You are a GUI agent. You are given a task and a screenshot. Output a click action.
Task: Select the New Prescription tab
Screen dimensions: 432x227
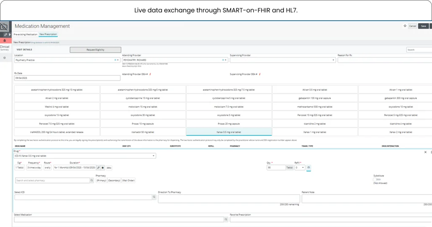(x=48, y=34)
